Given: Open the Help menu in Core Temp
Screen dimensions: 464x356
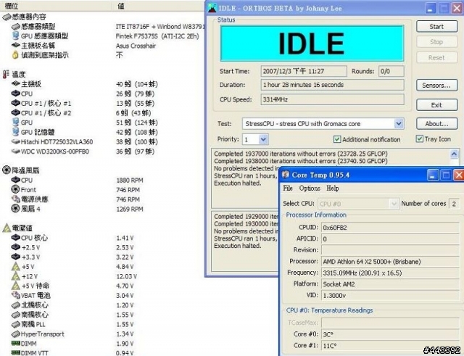Looking at the screenshot, I should 333,189.
